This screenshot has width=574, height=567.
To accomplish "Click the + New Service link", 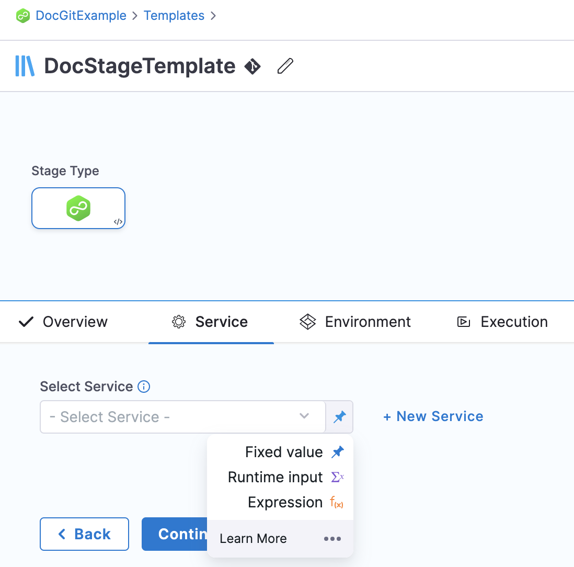I will [433, 416].
